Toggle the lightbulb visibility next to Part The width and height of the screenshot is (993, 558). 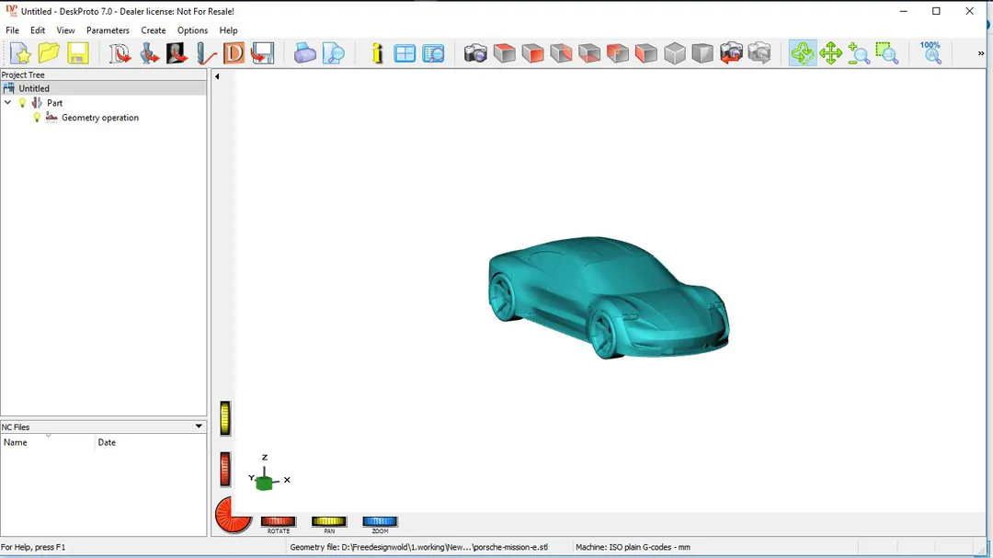22,103
